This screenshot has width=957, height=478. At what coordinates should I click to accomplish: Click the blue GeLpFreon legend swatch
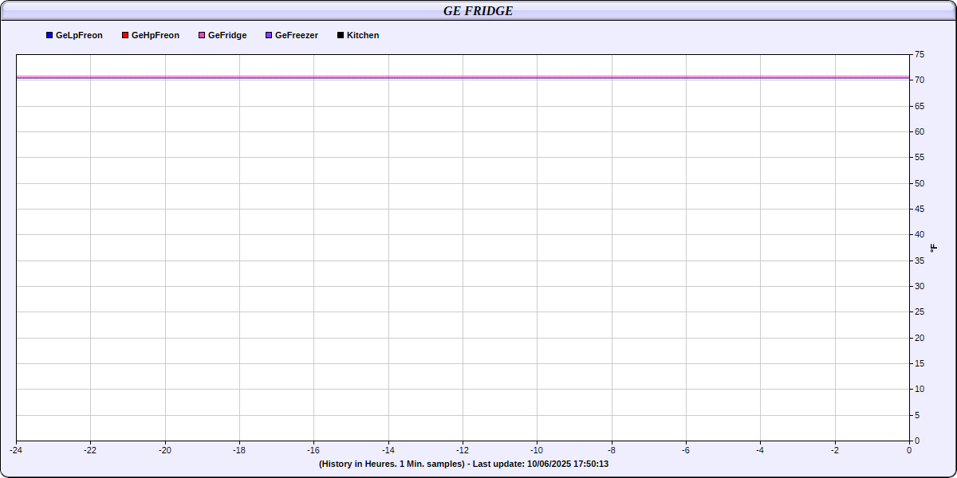point(49,36)
